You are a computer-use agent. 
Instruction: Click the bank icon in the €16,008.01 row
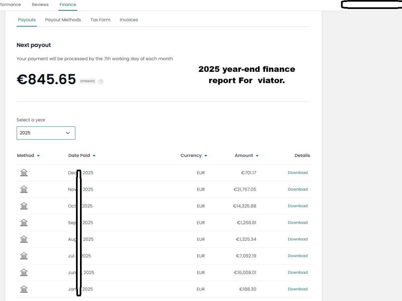(24, 273)
